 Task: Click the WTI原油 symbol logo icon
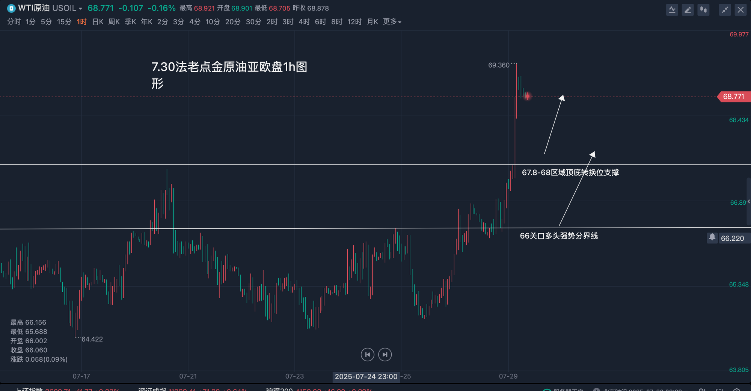pyautogui.click(x=11, y=8)
